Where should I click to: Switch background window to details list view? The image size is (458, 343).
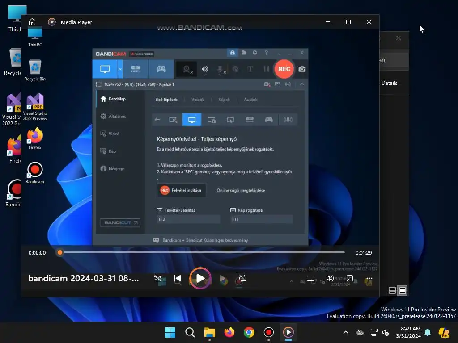(392, 290)
